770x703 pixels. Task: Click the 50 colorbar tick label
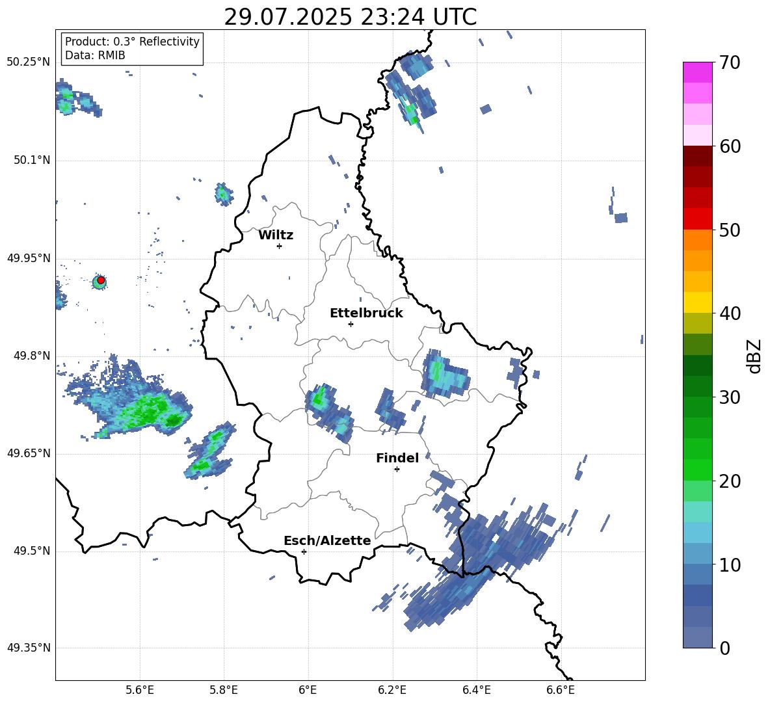tap(730, 230)
